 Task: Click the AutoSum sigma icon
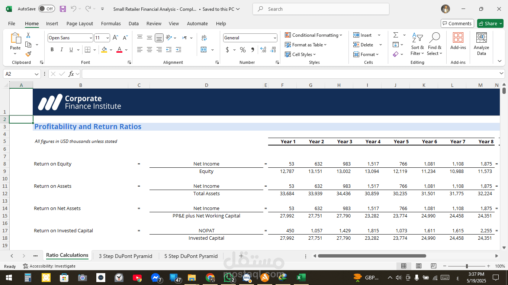click(x=396, y=35)
